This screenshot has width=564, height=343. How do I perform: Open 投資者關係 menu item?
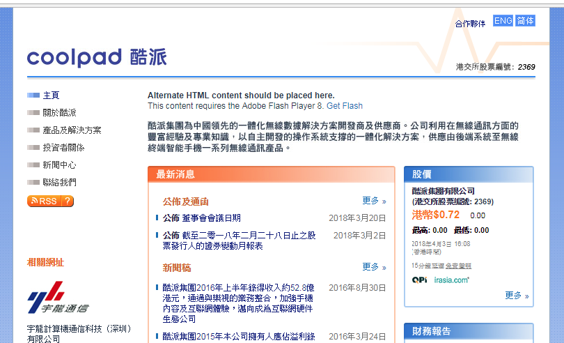(x=63, y=147)
